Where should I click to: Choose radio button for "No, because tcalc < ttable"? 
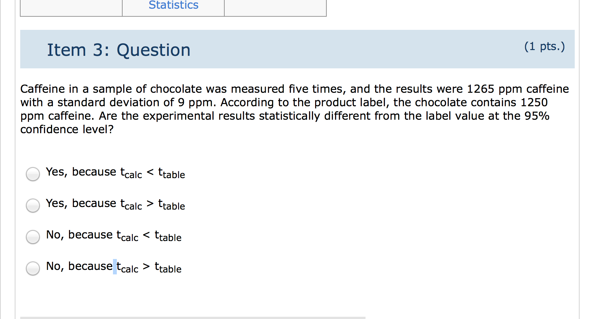(33, 237)
